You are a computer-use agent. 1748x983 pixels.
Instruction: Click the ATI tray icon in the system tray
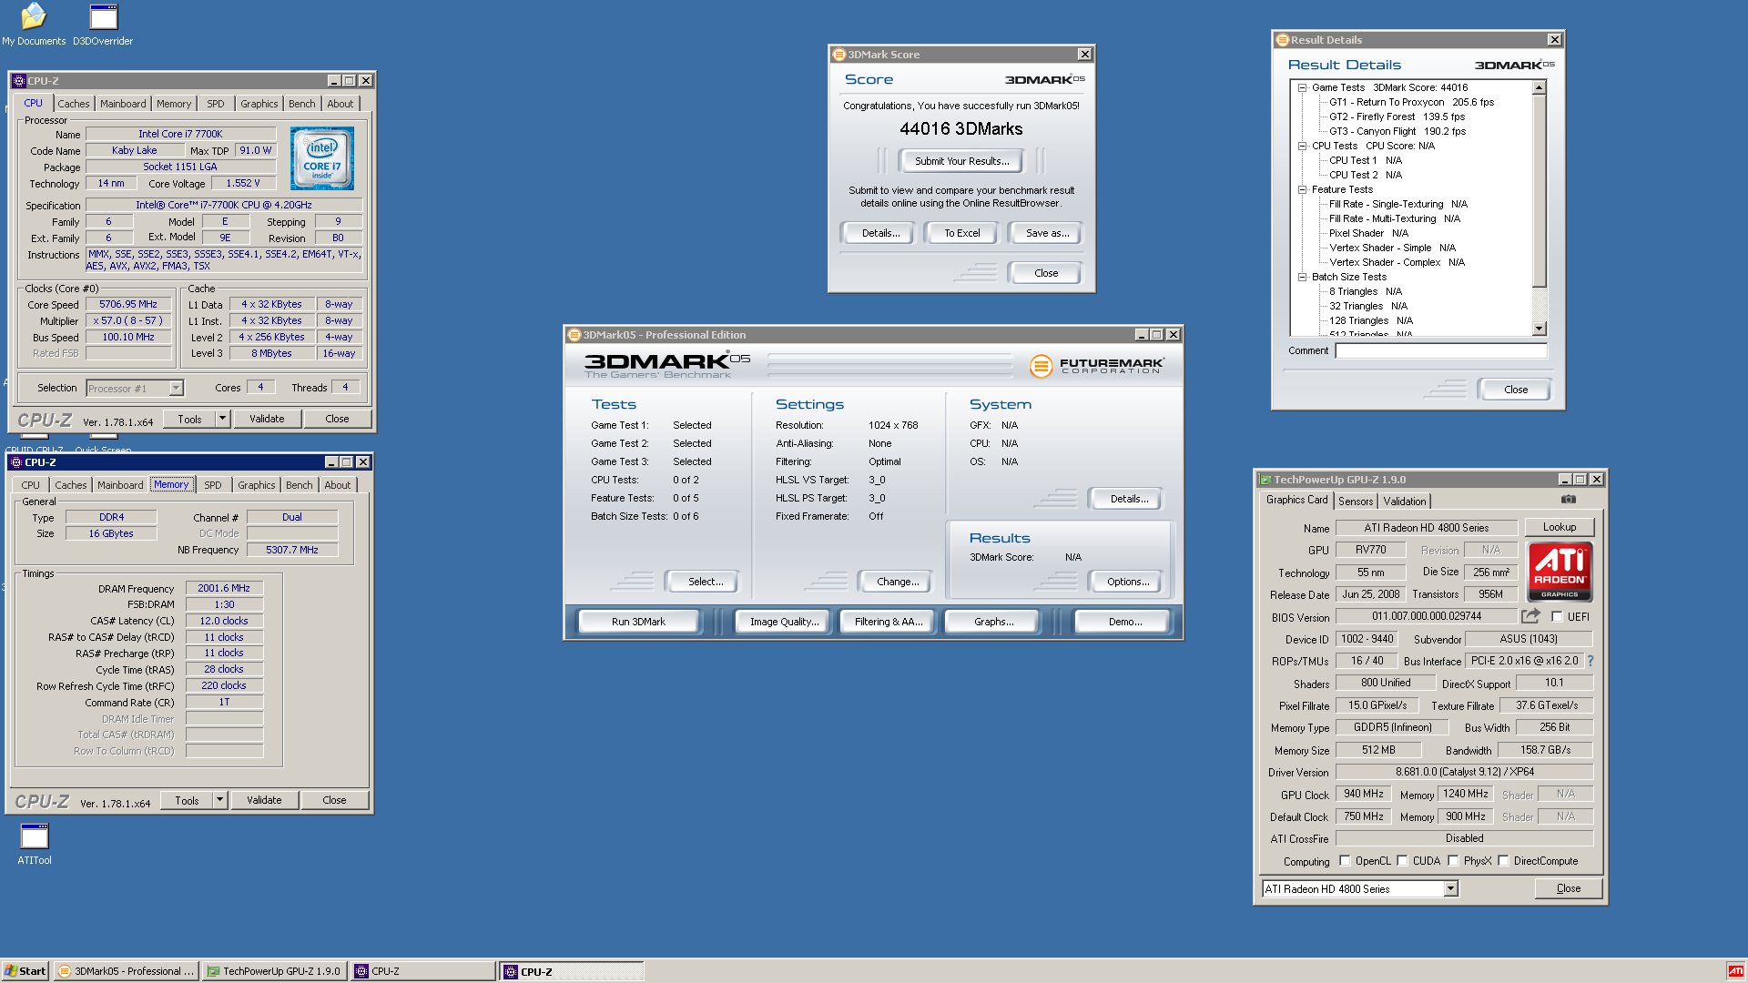tap(1735, 971)
